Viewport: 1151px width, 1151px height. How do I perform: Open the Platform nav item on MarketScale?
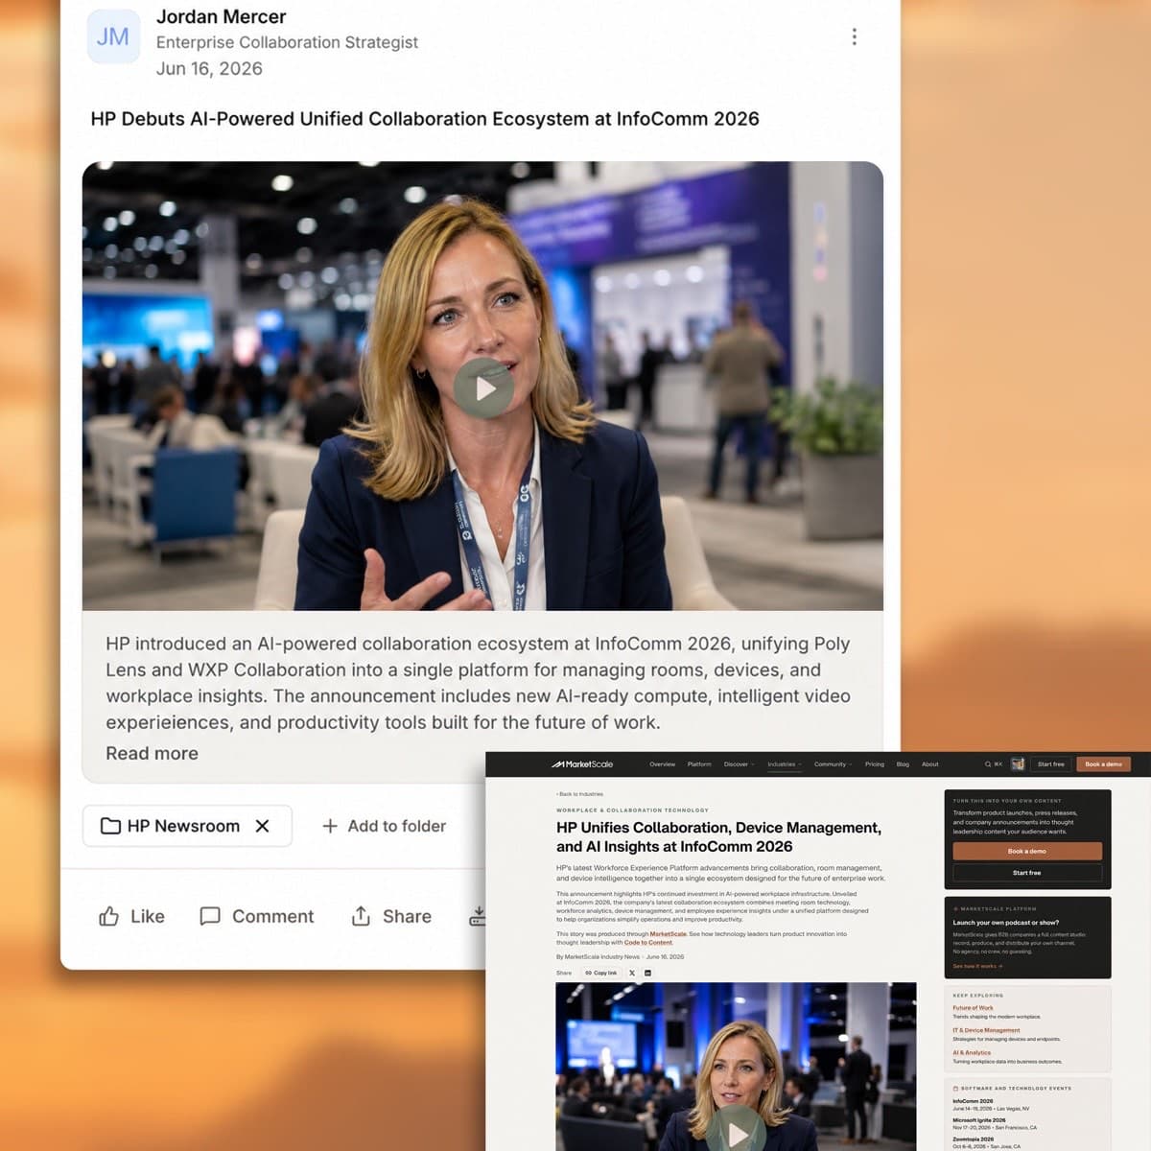tap(699, 764)
